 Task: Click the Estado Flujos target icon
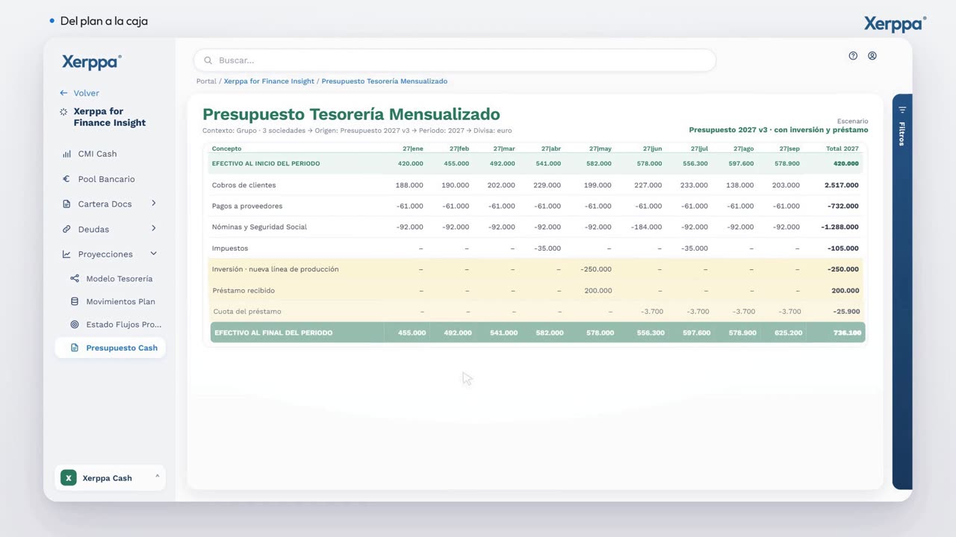(x=75, y=324)
